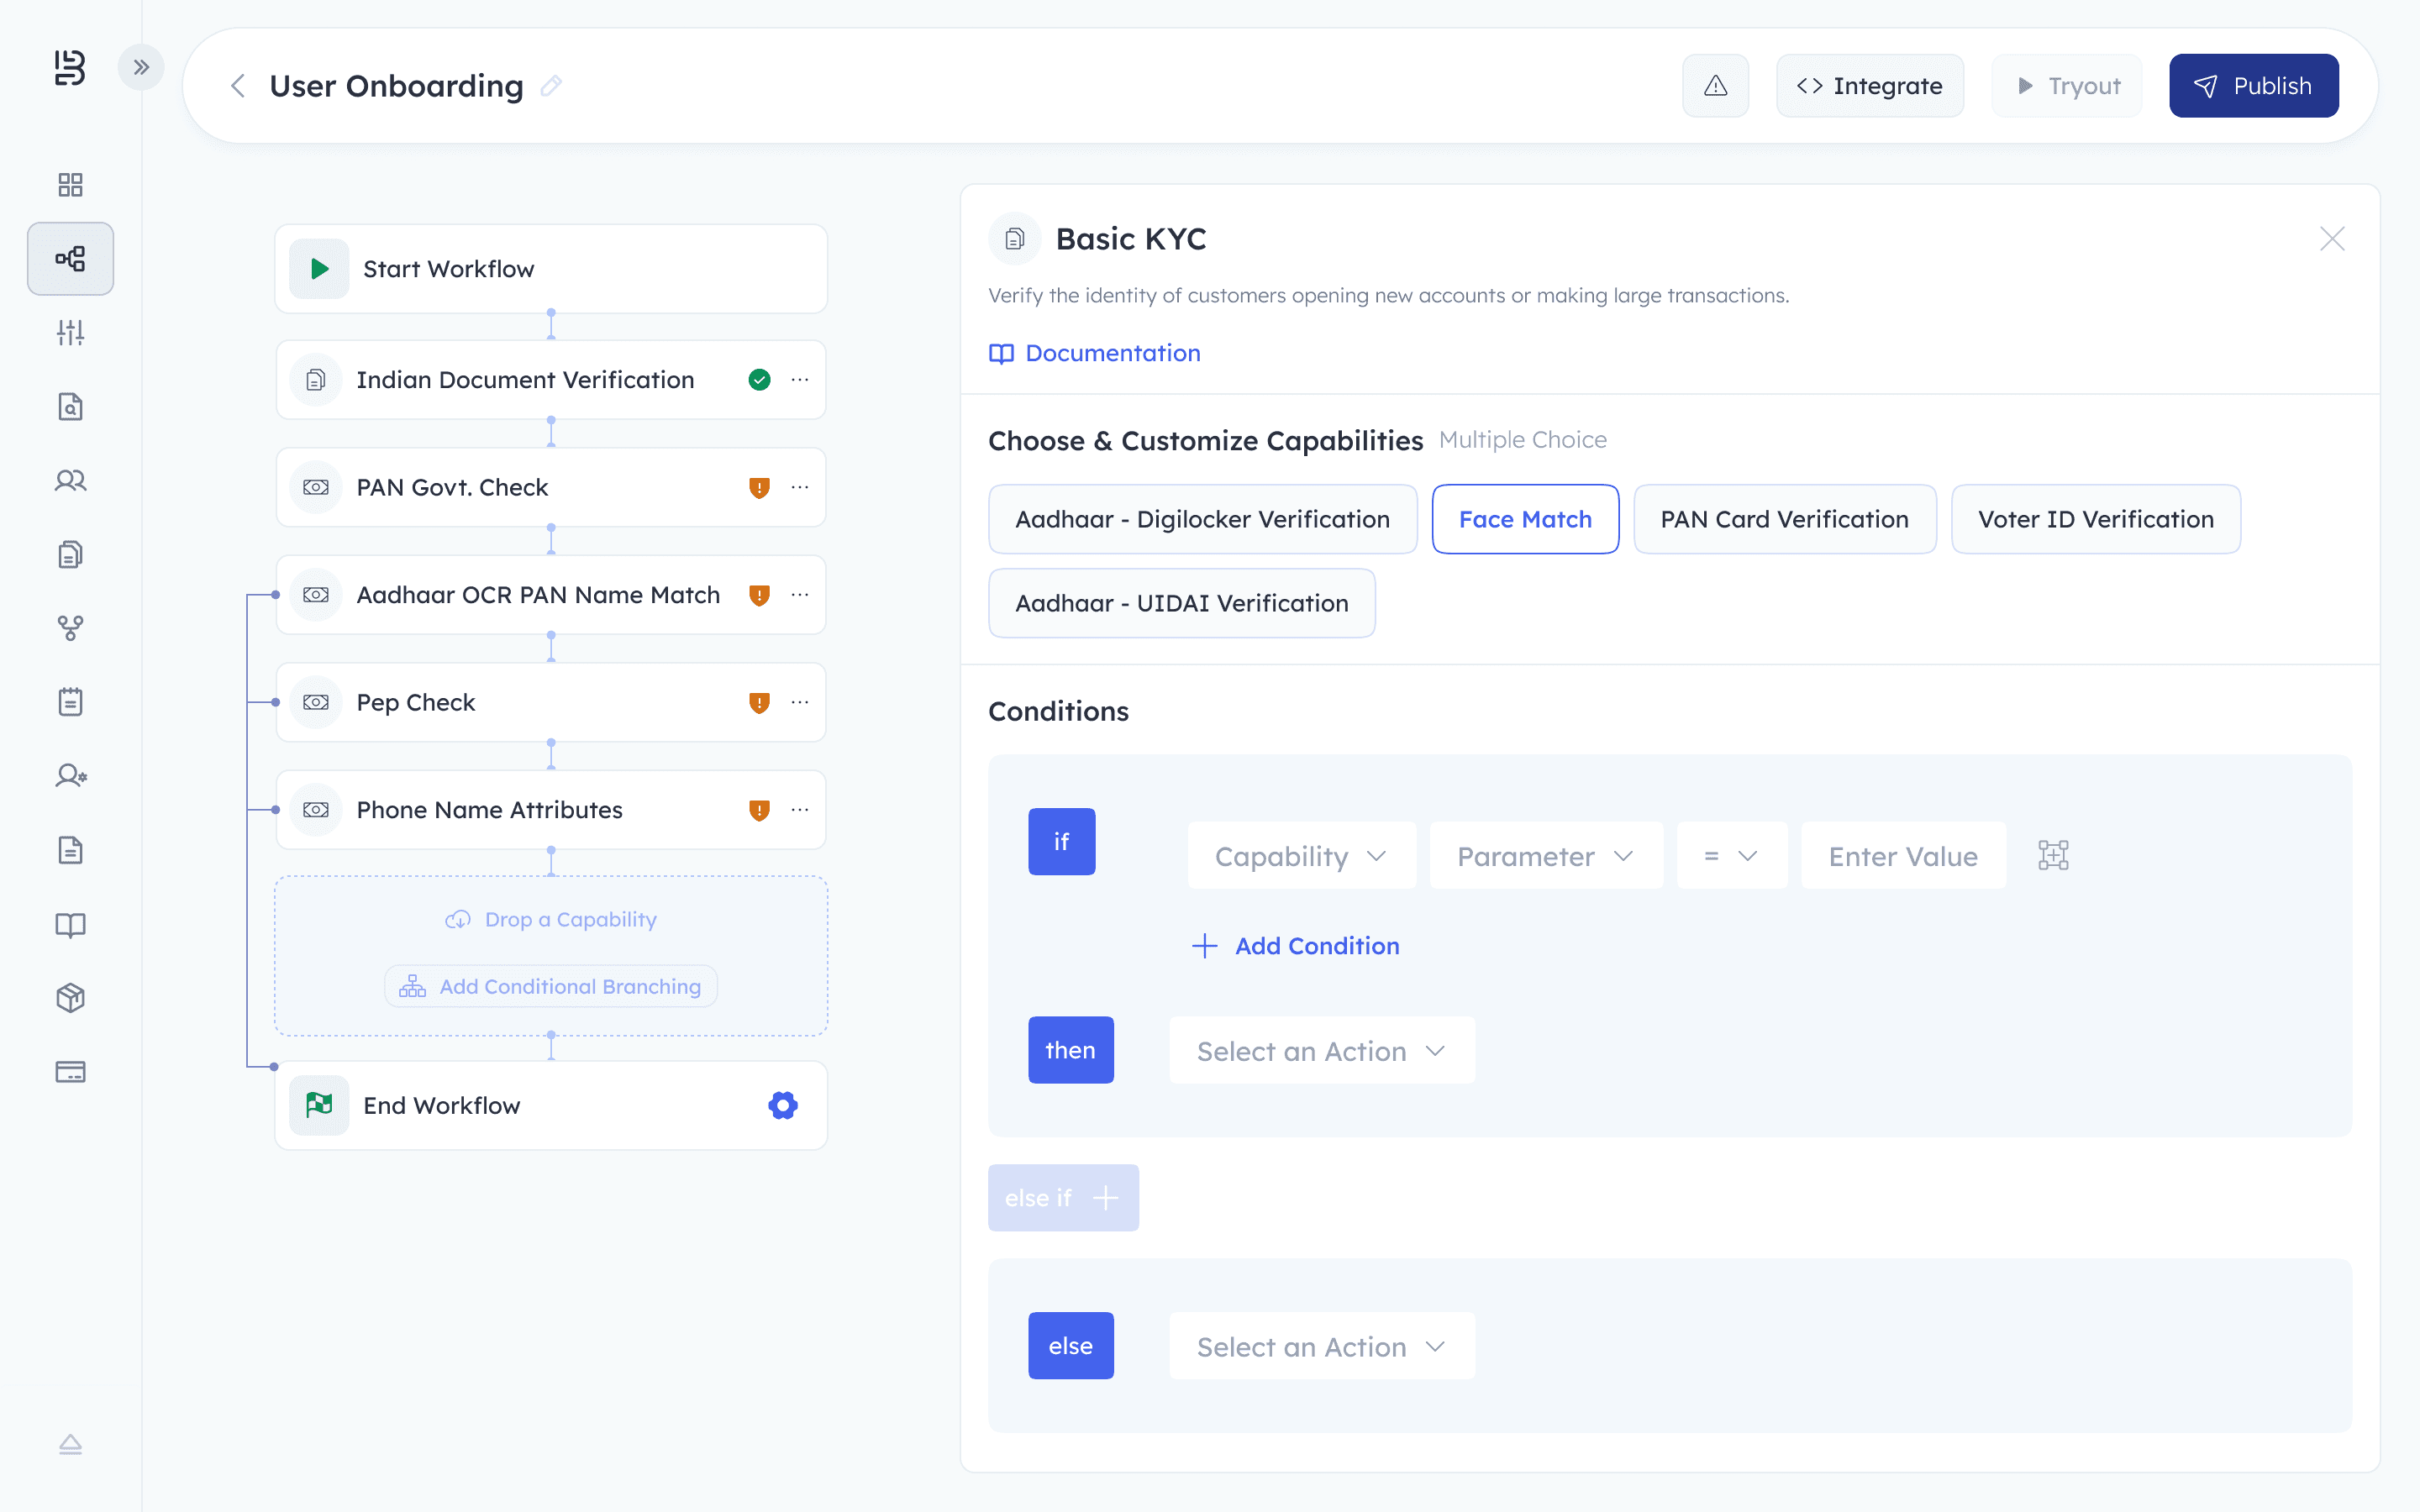
Task: Open the credit card billing sidebar icon
Action: point(70,1072)
